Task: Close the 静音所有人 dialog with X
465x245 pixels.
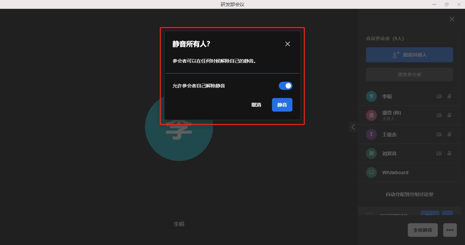Action: click(x=288, y=44)
